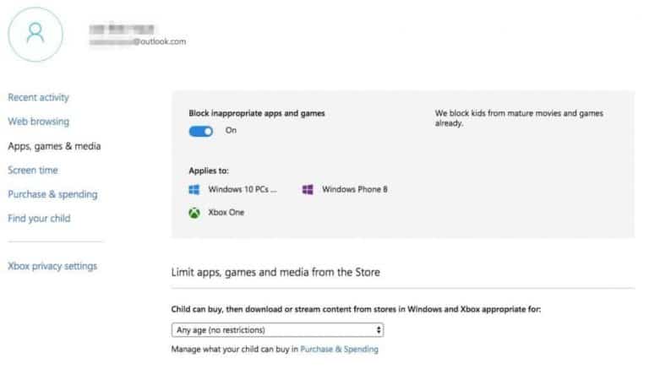Click the 'Xbox One' device label
Screen dimensions: 649x369
226,213
